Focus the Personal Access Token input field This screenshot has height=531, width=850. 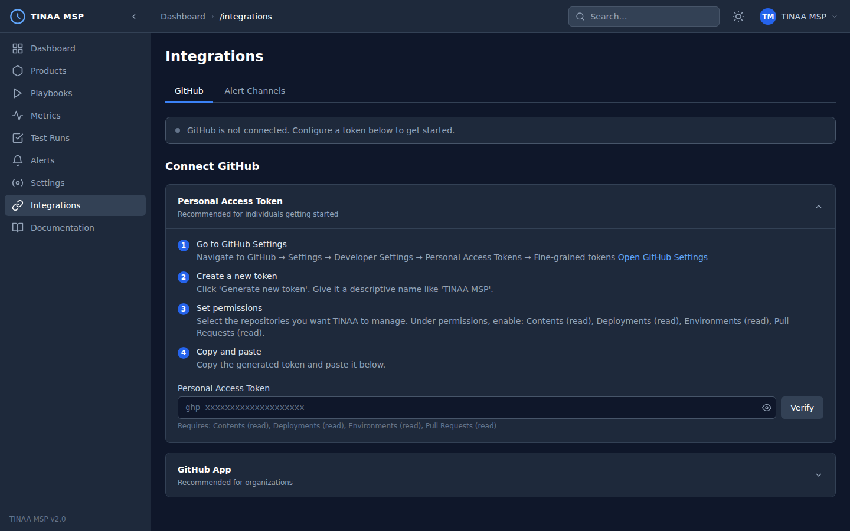point(477,408)
